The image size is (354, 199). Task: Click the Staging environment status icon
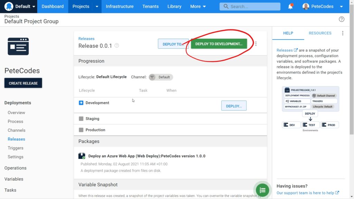tap(81, 119)
